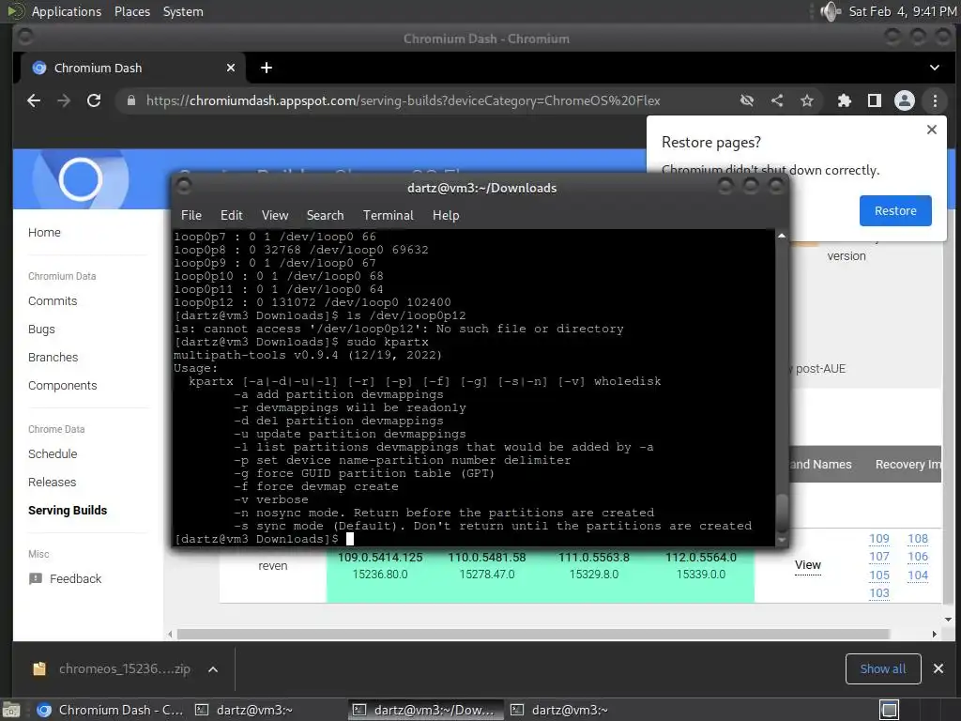Open the terminal Help menu
Screen dimensions: 961x721
(446, 215)
